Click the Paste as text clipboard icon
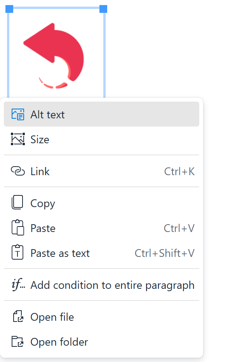The image size is (247, 362). (17, 253)
